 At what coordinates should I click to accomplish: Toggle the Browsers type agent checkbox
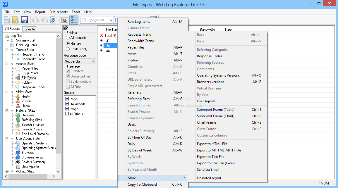click(x=68, y=71)
